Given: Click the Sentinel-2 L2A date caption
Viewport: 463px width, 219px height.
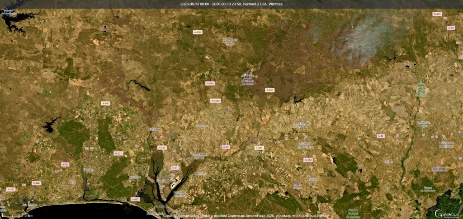Looking at the screenshot, I should click(x=231, y=4).
